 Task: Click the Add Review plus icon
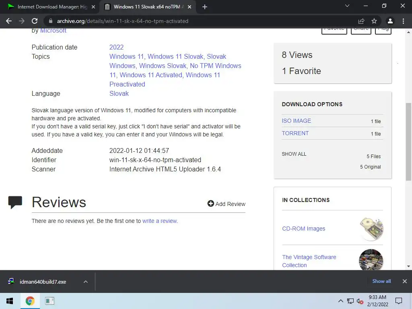[210, 204]
